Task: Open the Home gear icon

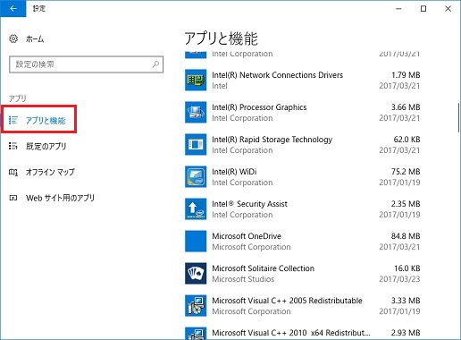Action: click(13, 38)
